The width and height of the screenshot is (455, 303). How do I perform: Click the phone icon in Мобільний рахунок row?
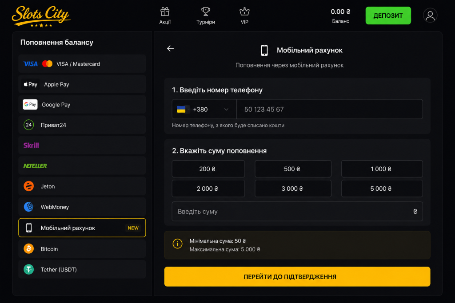(29, 228)
